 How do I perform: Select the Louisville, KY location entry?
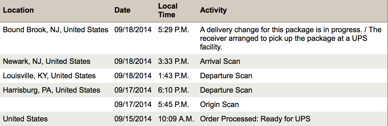[49, 76]
